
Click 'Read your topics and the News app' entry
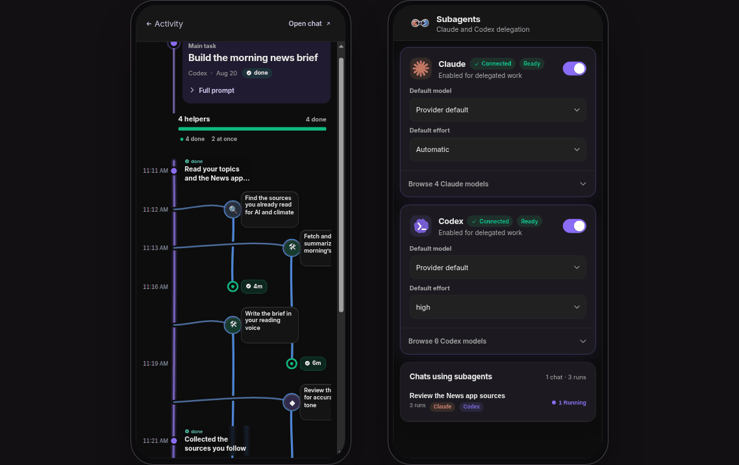(x=217, y=173)
